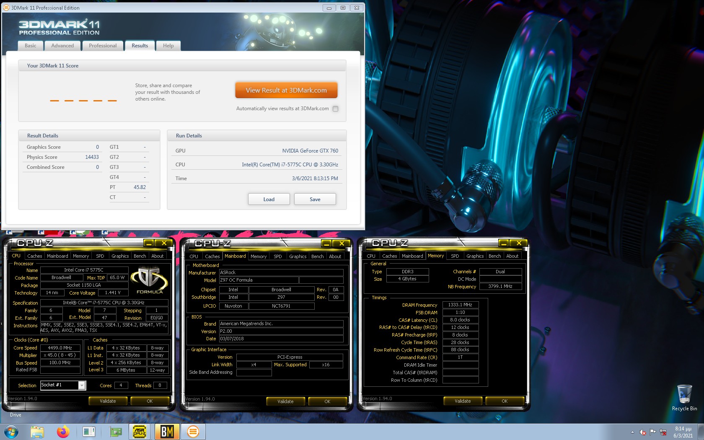Open the document viewer taskbar icon
The width and height of the screenshot is (704, 440).
pyautogui.click(x=88, y=432)
